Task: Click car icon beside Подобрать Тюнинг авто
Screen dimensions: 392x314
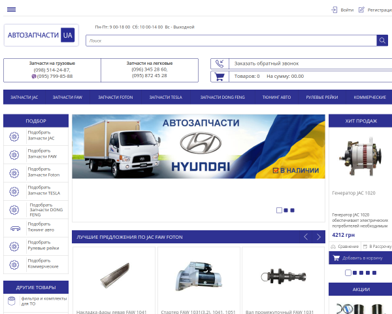Action: [15, 228]
